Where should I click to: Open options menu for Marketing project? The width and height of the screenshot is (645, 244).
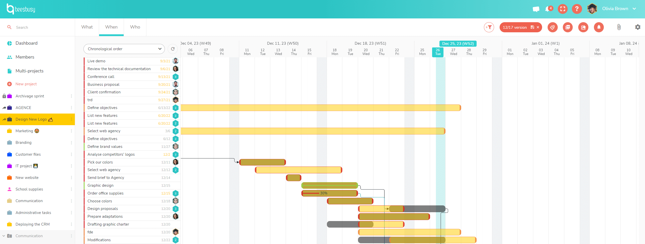(x=71, y=131)
